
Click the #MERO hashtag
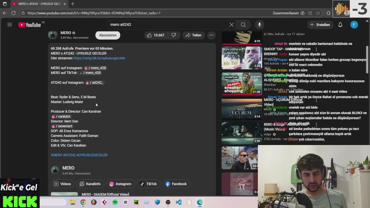coord(56,155)
